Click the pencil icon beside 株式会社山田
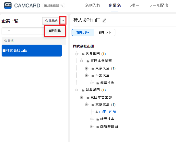 [104, 20]
